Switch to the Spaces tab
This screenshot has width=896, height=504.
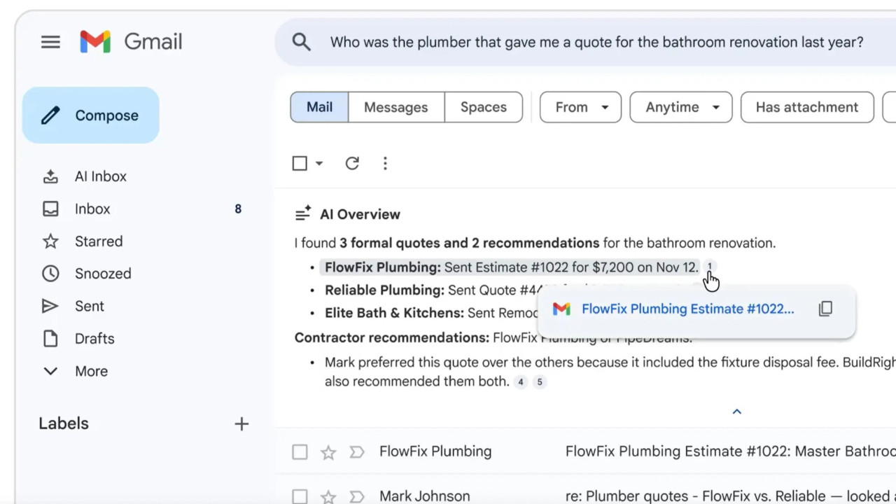(483, 107)
